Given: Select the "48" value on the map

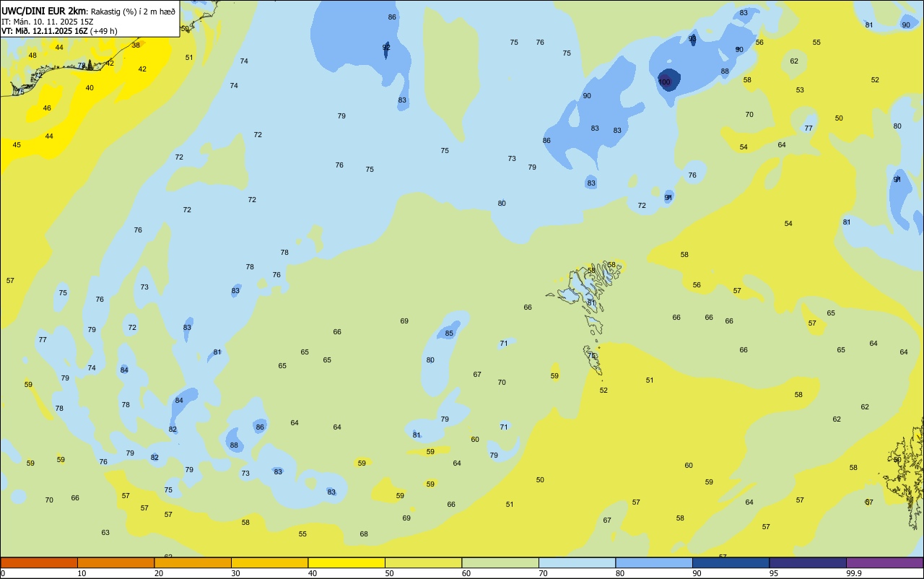Looking at the screenshot, I should [x=32, y=56].
